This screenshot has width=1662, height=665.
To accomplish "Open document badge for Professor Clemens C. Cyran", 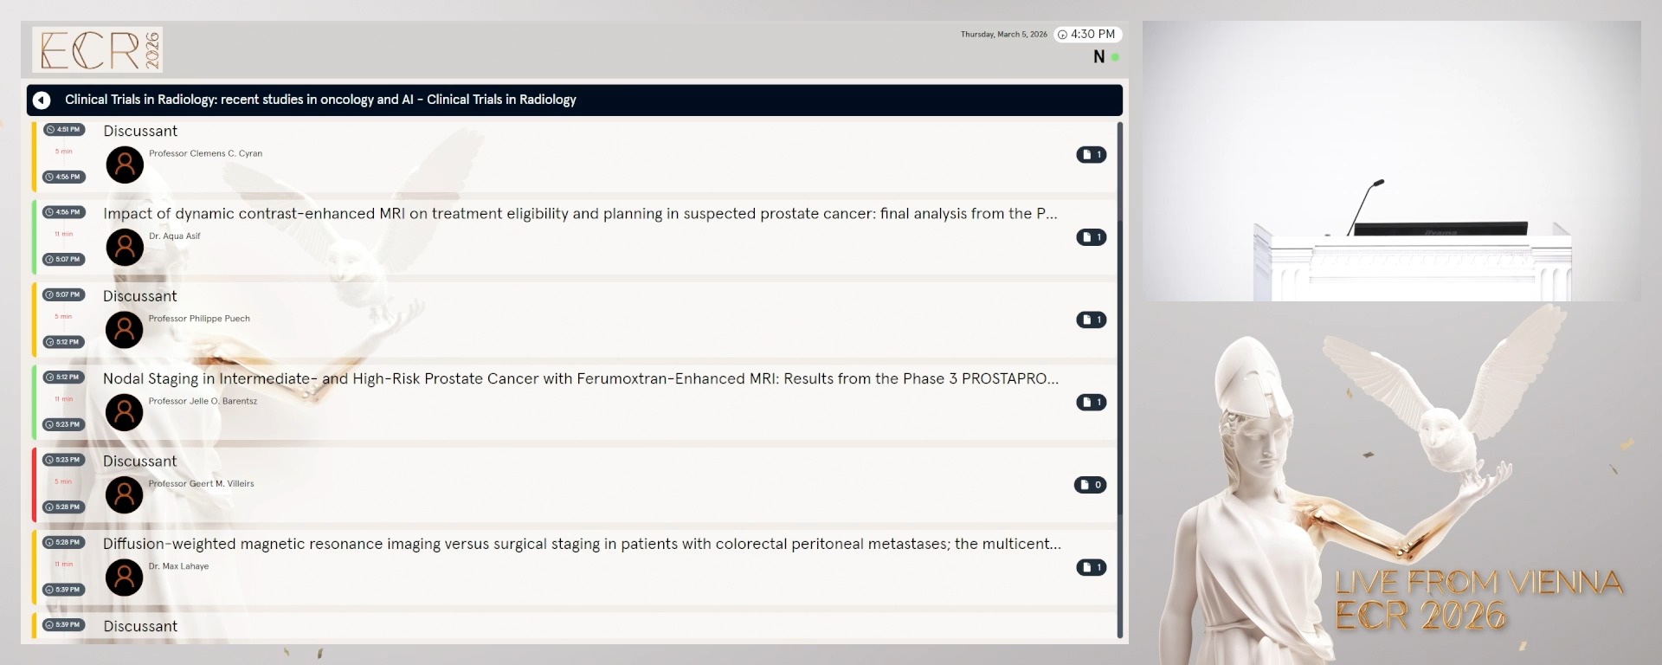I will click(1091, 155).
